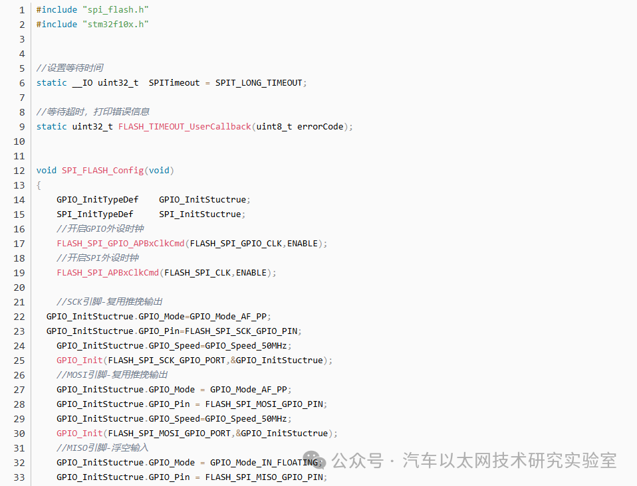Image resolution: width=637 pixels, height=486 pixels.
Task: Click SPI_InitTypeDef type on line 15
Action: tap(95, 214)
